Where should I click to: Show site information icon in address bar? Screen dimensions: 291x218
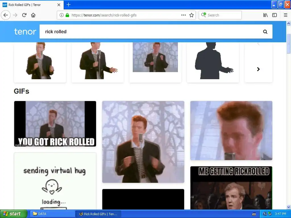pos(62,15)
